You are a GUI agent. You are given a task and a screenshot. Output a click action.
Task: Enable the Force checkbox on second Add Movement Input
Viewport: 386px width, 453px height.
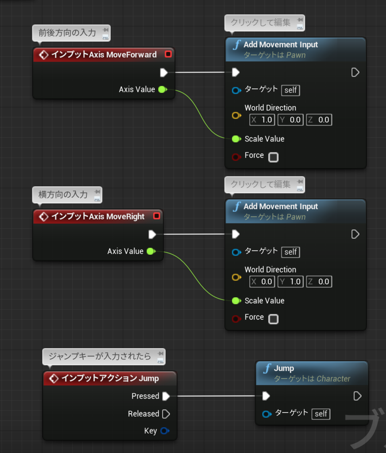click(x=273, y=319)
